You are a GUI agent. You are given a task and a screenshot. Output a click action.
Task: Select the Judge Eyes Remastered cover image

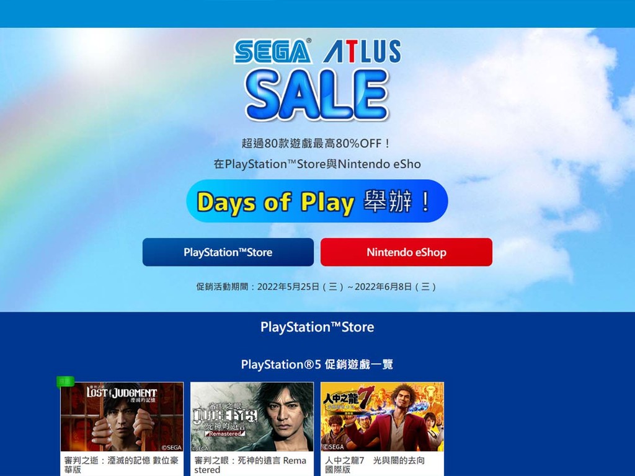(252, 417)
